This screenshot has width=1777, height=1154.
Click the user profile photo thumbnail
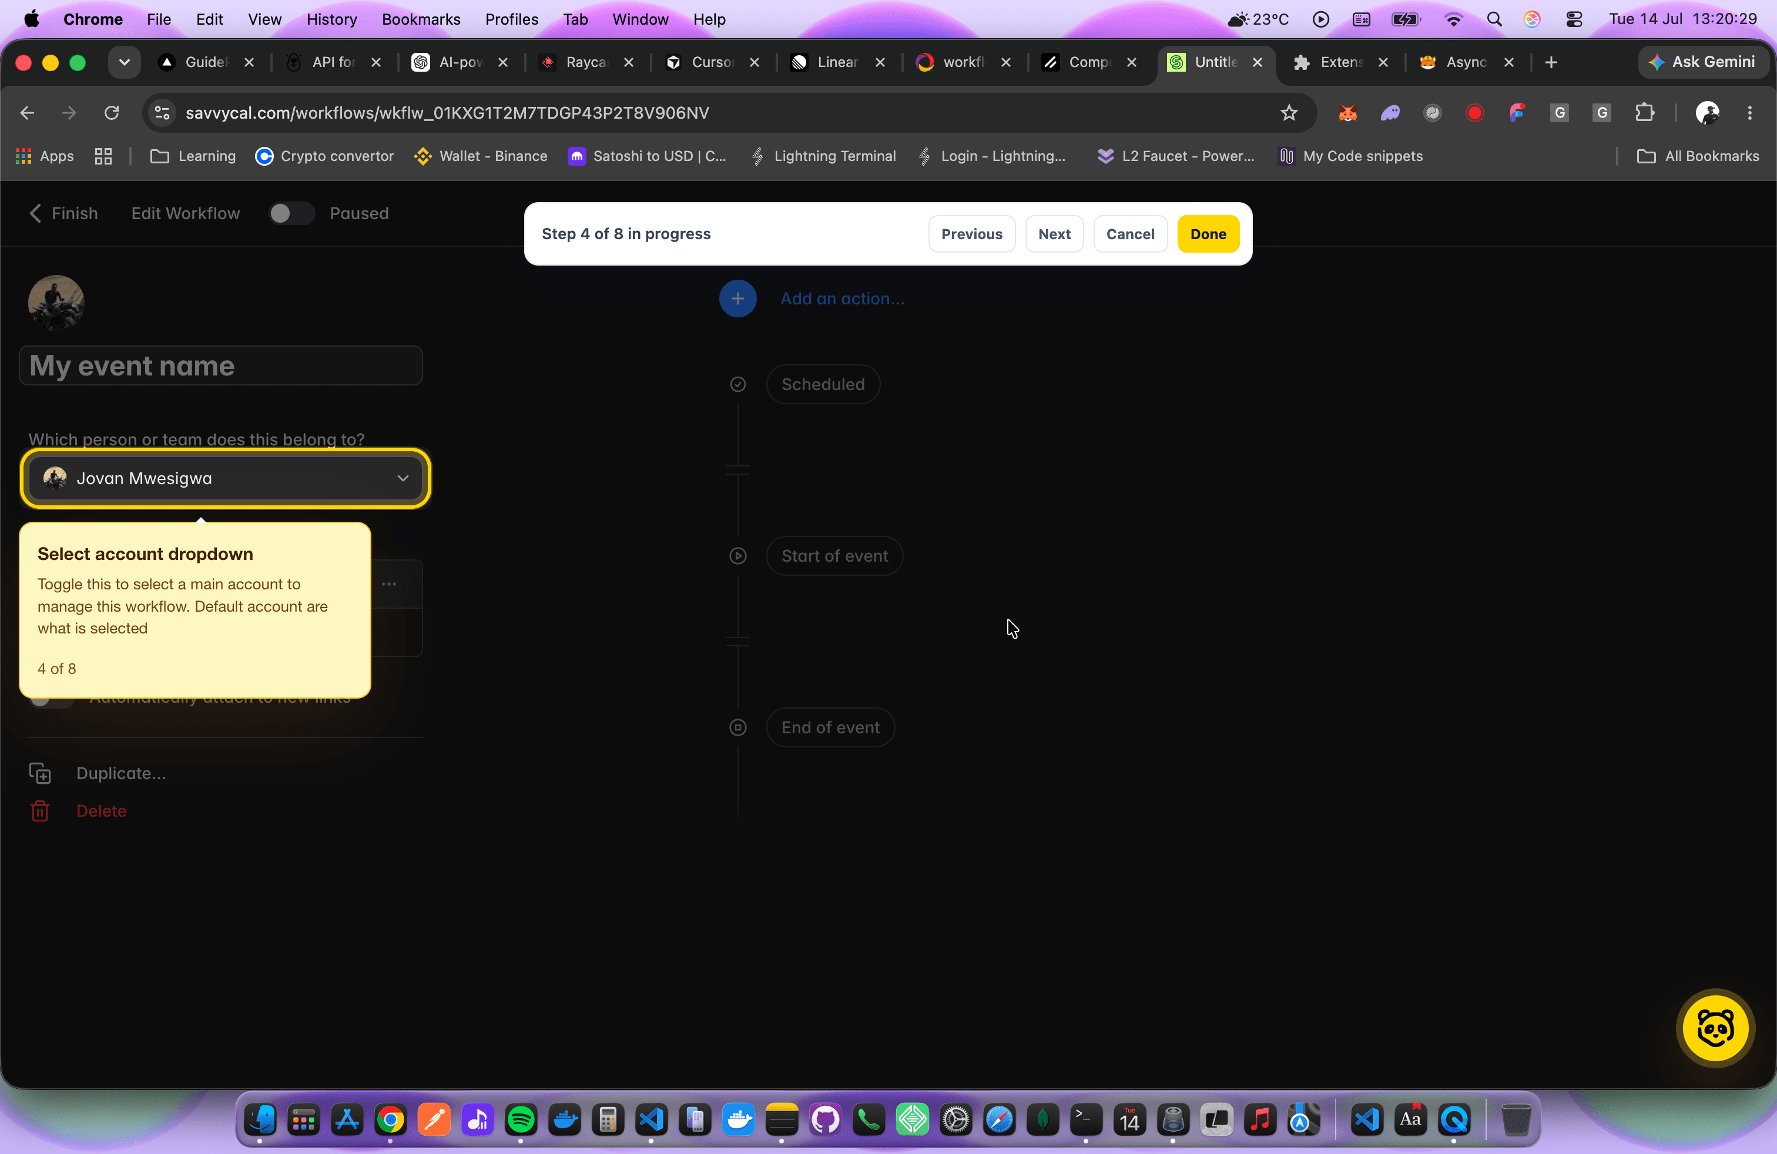56,303
